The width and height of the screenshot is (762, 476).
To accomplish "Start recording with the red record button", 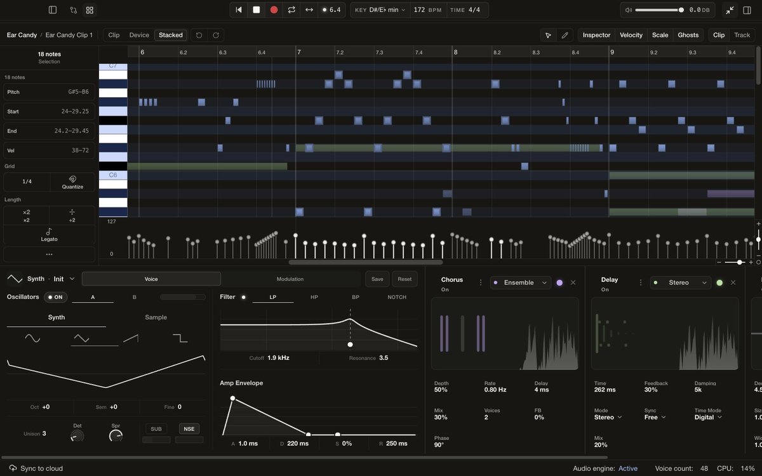I will pos(274,10).
